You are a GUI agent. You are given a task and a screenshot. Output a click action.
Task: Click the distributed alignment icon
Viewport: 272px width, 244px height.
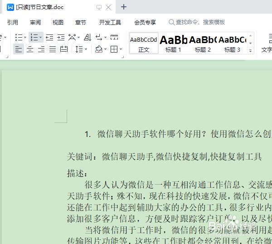(63, 49)
